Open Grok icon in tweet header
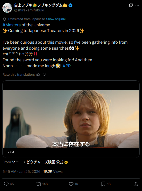Screen dimensions: 142x191 [131, 5]
